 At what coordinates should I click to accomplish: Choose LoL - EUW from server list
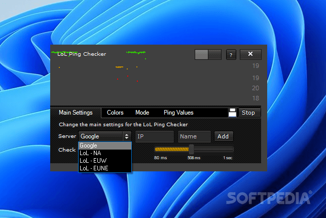coord(105,161)
